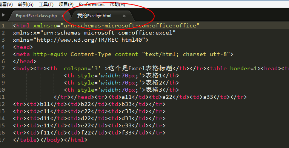Click the text 表格2 in the code
The height and width of the screenshot is (148, 289).
pyautogui.click(x=154, y=83)
